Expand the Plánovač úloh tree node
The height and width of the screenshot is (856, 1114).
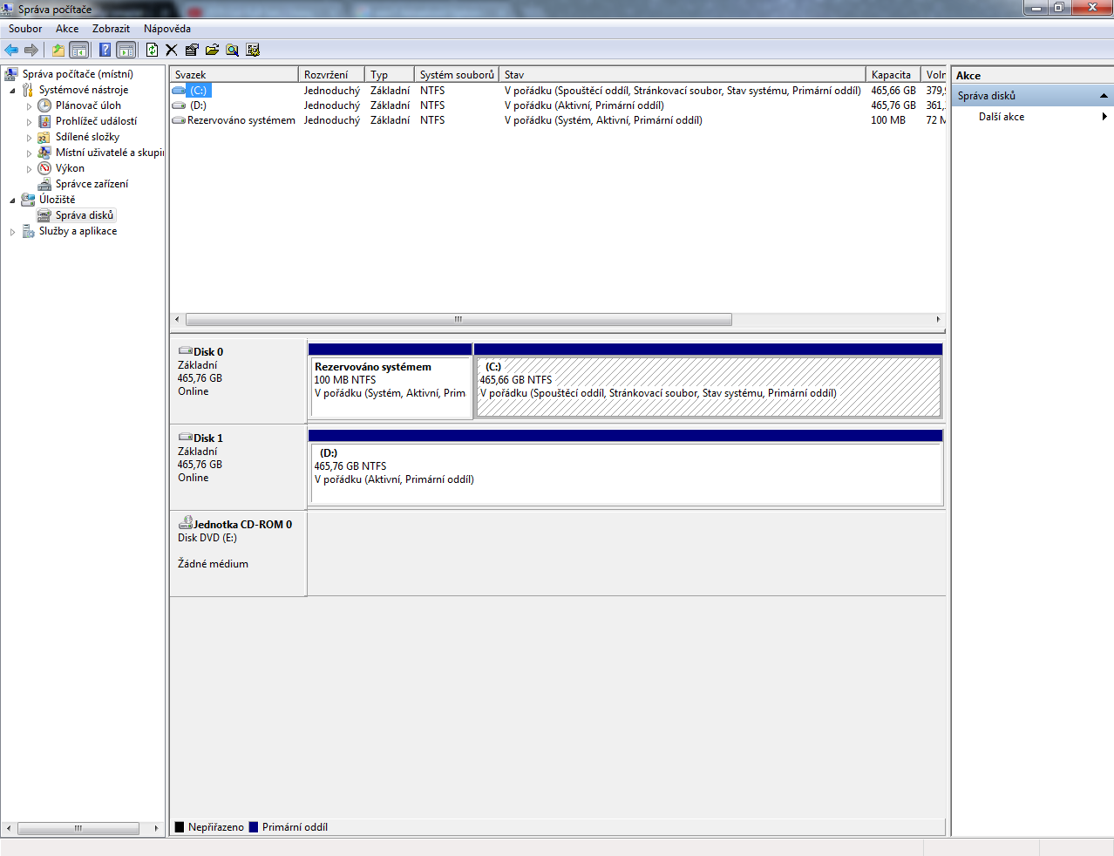tap(29, 106)
